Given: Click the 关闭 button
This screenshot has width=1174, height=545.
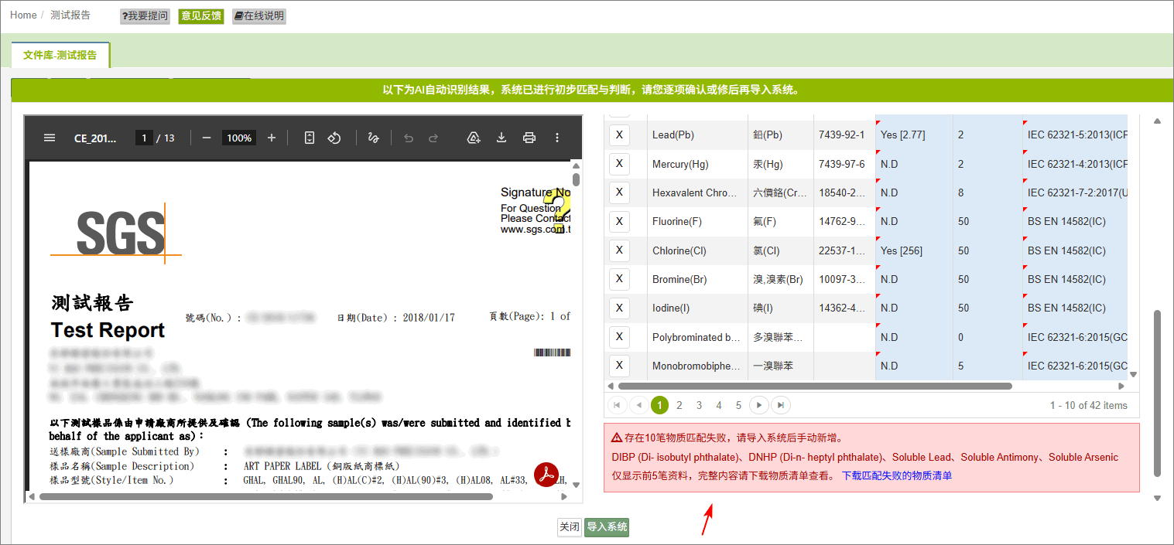Looking at the screenshot, I should [x=569, y=527].
